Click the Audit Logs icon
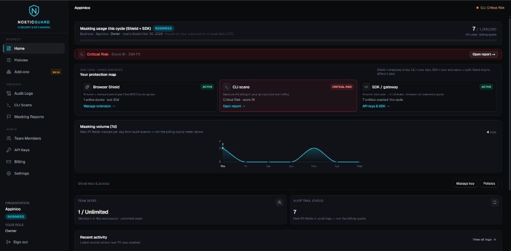Viewport: 511px width, 251px height. click(x=9, y=93)
